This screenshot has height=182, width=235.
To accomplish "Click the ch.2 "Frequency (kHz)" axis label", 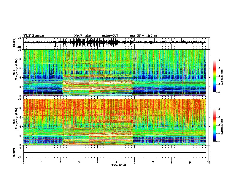I will (x=16, y=118).
